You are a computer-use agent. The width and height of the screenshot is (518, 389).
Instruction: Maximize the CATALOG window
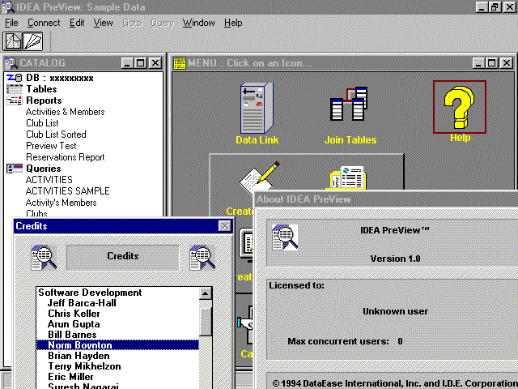point(140,63)
